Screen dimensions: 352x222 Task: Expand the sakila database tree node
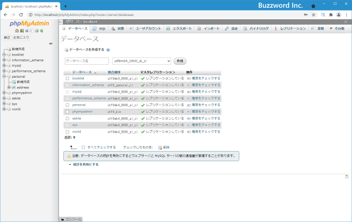pyautogui.click(x=4, y=98)
